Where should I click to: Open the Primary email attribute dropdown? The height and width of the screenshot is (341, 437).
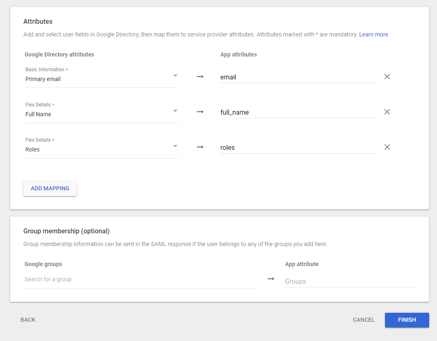175,76
